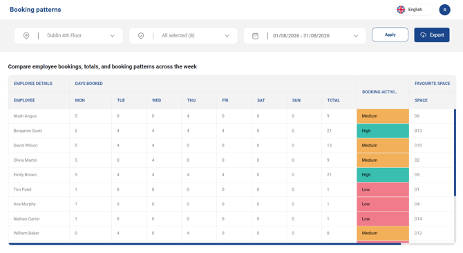This screenshot has width=463, height=253.
Task: Click favourite space D14
Action: (418, 218)
